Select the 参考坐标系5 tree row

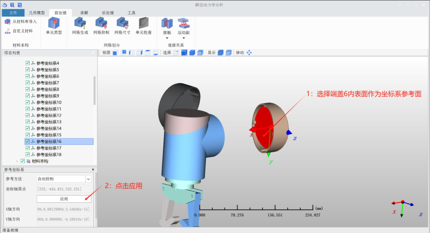(x=59, y=70)
